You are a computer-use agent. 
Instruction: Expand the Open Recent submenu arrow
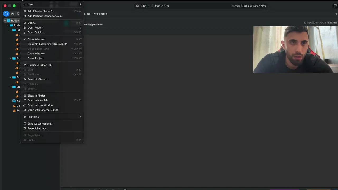(80, 27)
